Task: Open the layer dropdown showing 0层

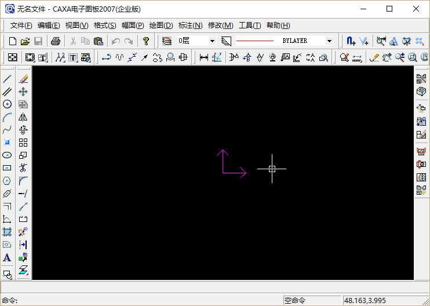Action: tap(212, 41)
